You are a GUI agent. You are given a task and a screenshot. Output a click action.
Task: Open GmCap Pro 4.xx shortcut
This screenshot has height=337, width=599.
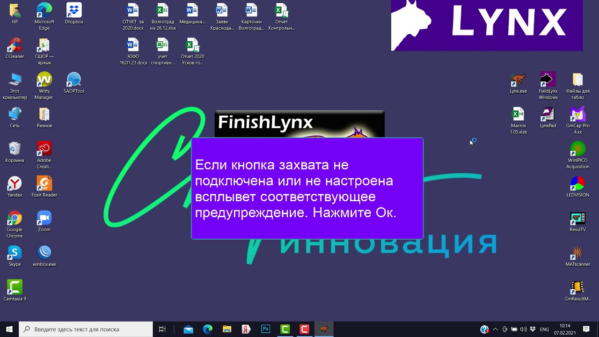click(x=578, y=120)
